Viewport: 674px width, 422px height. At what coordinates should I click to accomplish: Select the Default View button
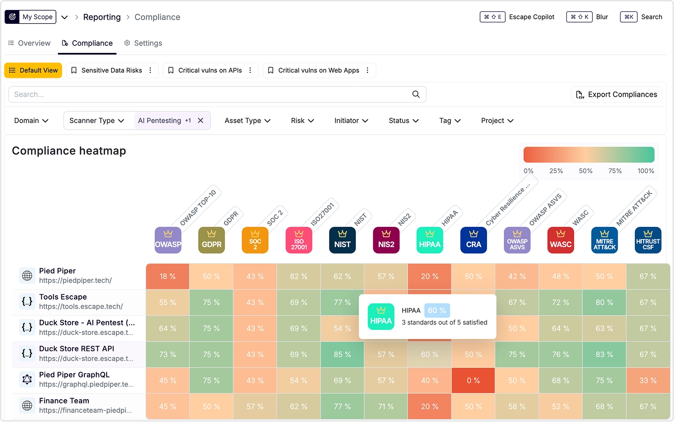tap(33, 70)
